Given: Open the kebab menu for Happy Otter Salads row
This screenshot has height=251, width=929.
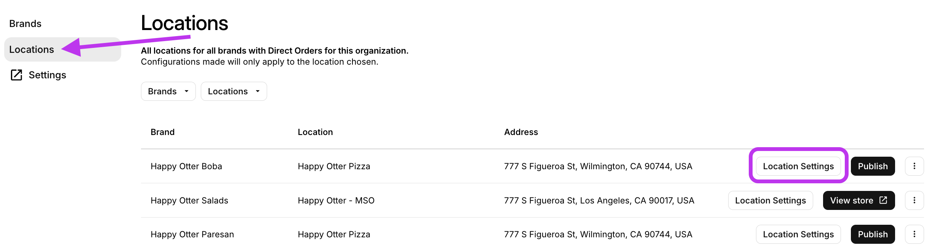Looking at the screenshot, I should coord(915,200).
